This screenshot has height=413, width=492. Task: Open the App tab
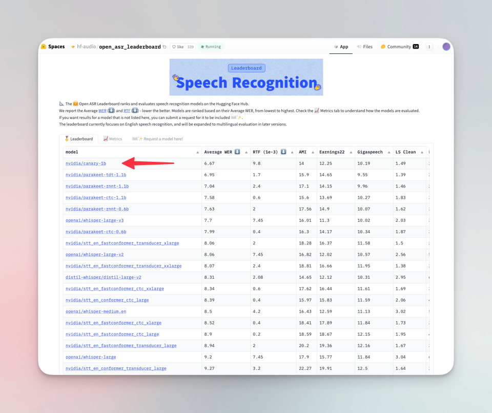click(341, 47)
